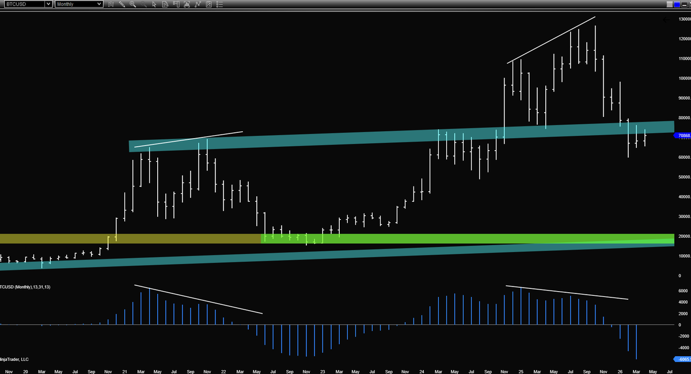Viewport: 691px width, 374px height.
Task: Select the bright green support zone rectangle
Action: (x=467, y=238)
